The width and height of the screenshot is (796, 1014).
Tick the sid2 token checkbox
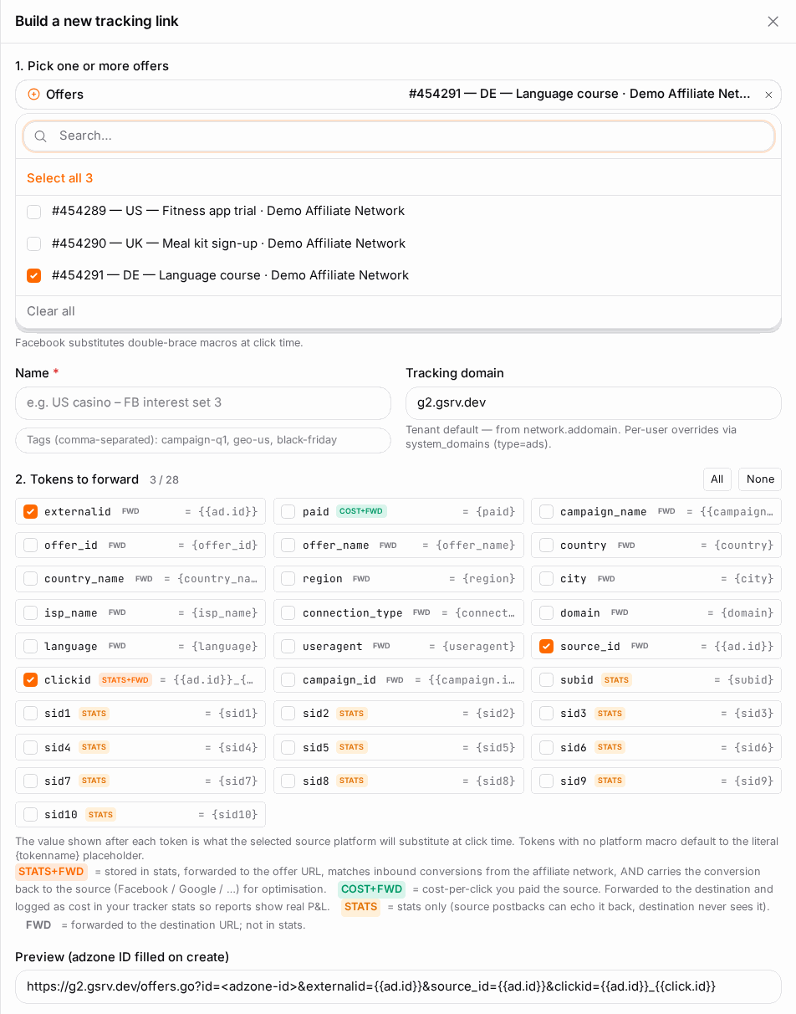click(288, 714)
